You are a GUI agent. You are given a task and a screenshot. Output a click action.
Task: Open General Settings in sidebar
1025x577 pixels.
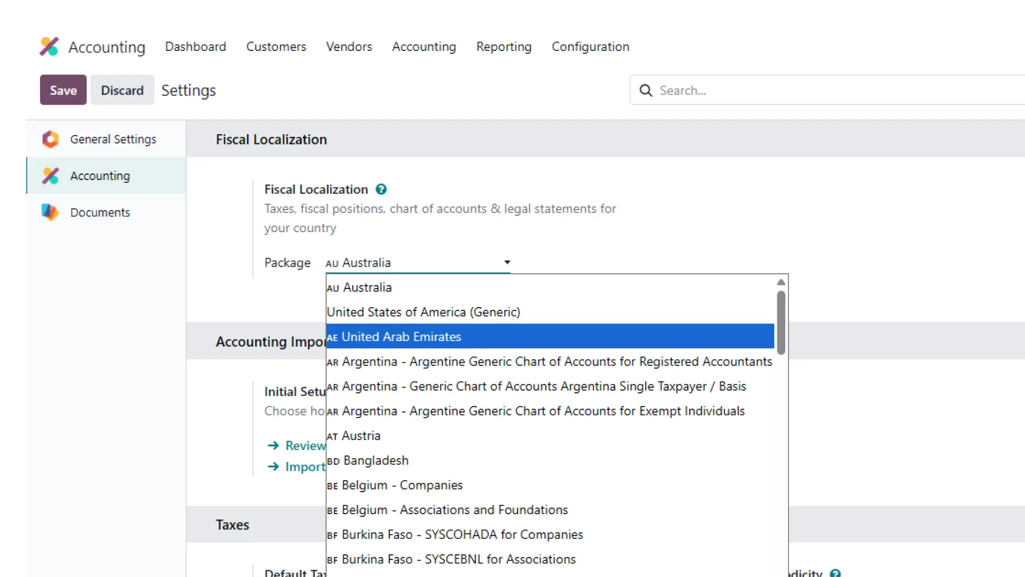106,139
